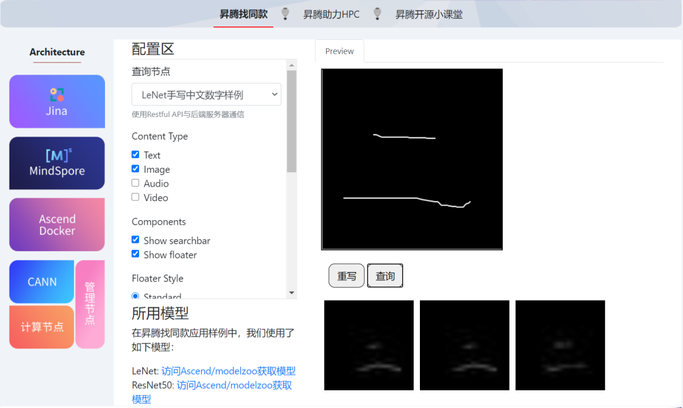Click lightbulb icon before 昇腾开源小课堂
The height and width of the screenshot is (408, 683).
pyautogui.click(x=378, y=13)
